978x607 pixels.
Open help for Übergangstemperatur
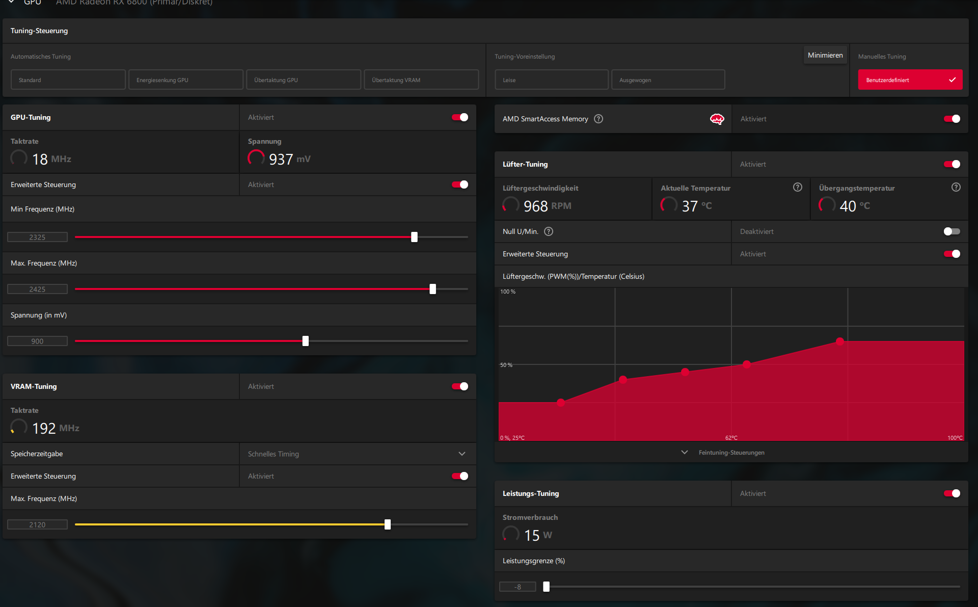pos(956,187)
